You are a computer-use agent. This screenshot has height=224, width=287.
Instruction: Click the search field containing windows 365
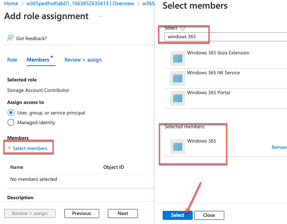tap(226, 37)
